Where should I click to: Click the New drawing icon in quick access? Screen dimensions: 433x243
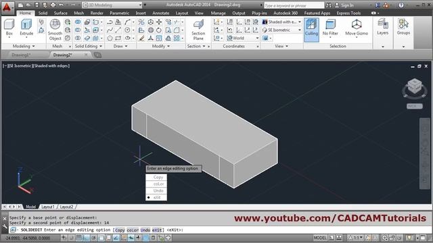[x=20, y=5]
